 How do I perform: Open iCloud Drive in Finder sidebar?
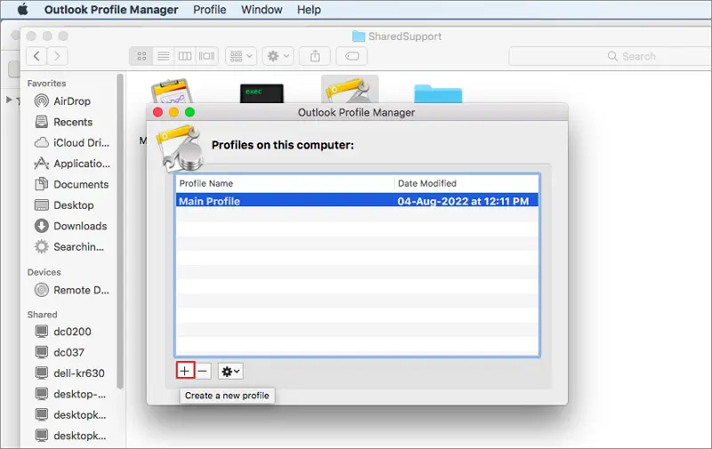(81, 143)
